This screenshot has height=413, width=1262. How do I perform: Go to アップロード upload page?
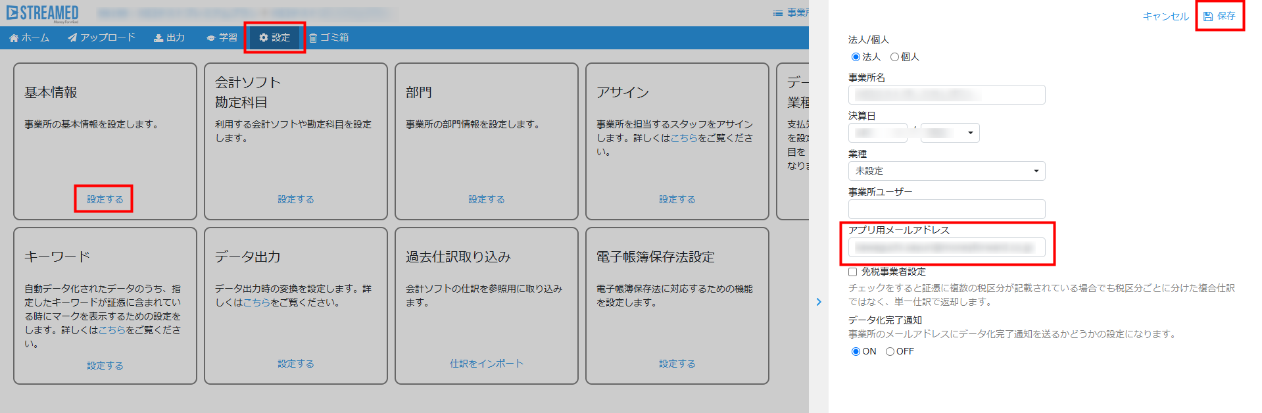101,38
